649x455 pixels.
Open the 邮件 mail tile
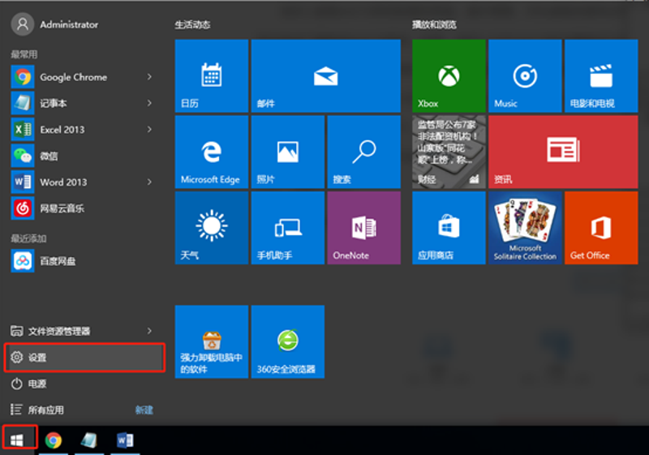[x=324, y=76]
